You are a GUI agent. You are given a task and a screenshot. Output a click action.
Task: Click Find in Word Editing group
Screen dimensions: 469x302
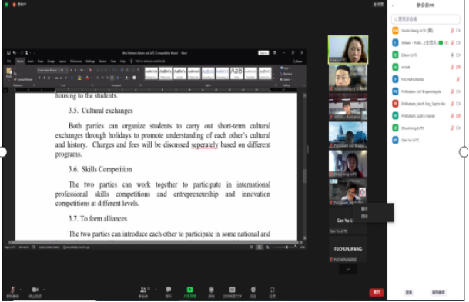tap(286, 68)
